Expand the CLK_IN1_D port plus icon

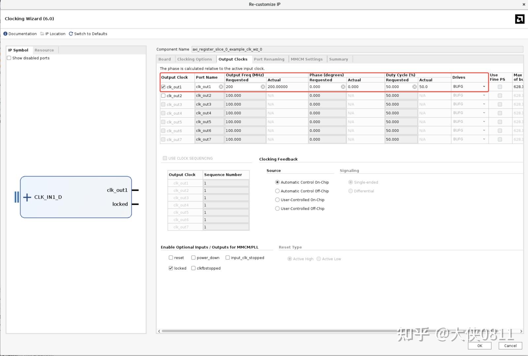tap(27, 197)
